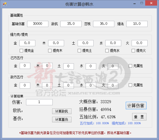
Task: Close the 伤害计算 window
Action: [151, 3]
